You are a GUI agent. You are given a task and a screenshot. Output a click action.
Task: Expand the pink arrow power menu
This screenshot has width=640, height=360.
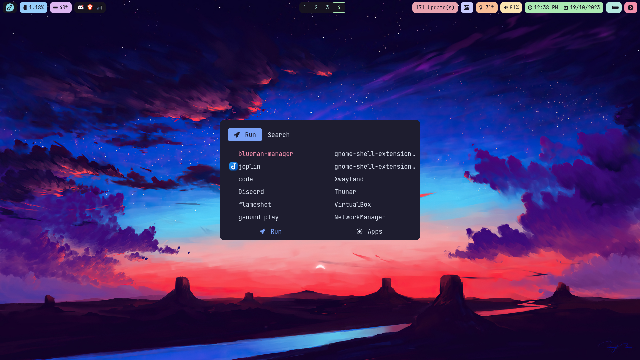pyautogui.click(x=630, y=7)
